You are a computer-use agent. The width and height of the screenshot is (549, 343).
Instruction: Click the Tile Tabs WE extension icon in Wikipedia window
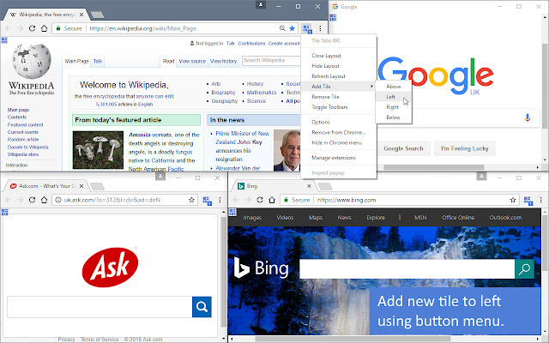307,28
